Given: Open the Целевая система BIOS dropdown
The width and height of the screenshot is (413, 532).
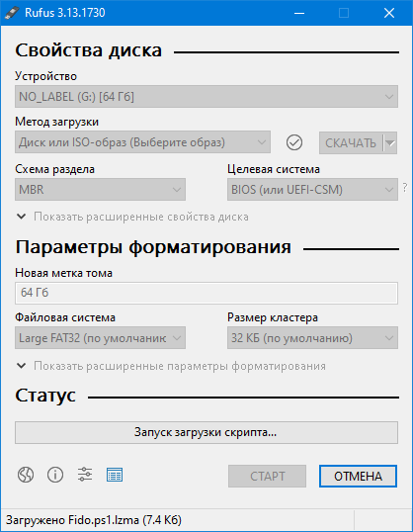Looking at the screenshot, I should 312,189.
